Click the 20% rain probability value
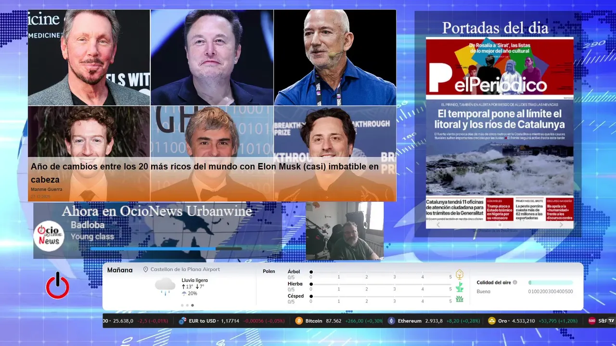 192,294
